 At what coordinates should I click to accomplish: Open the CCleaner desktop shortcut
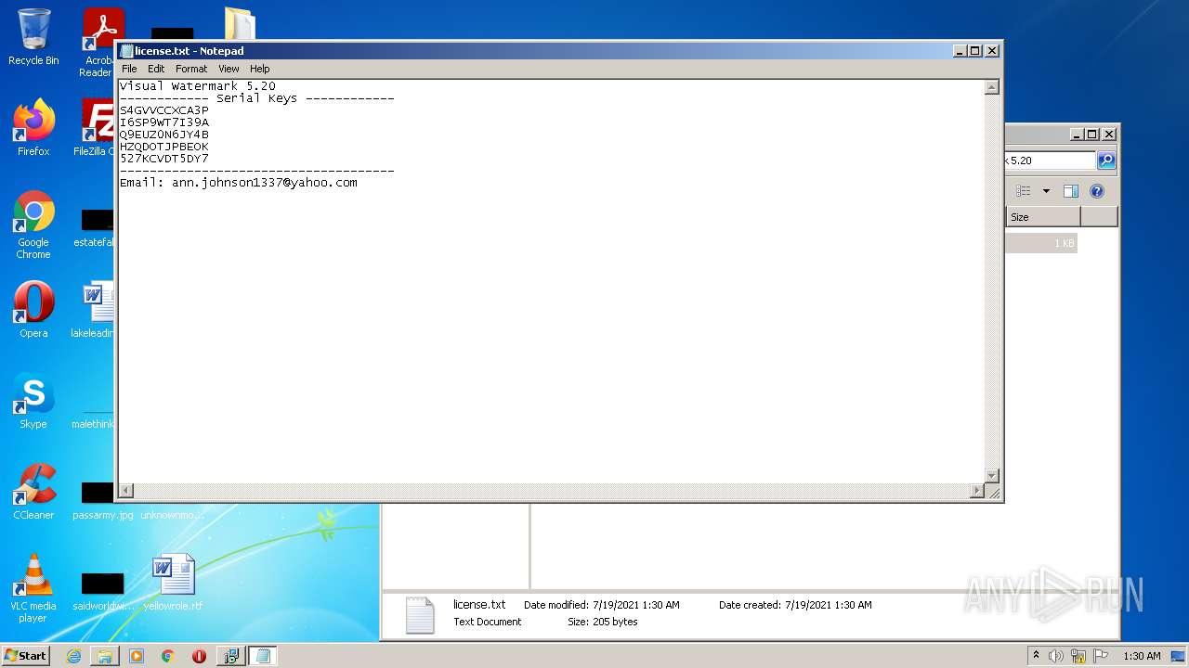pyautogui.click(x=33, y=492)
